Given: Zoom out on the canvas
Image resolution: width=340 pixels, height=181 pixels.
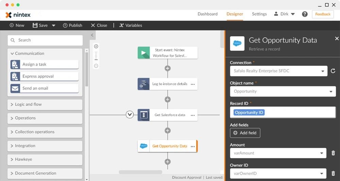Looking at the screenshot, I should click(96, 66).
